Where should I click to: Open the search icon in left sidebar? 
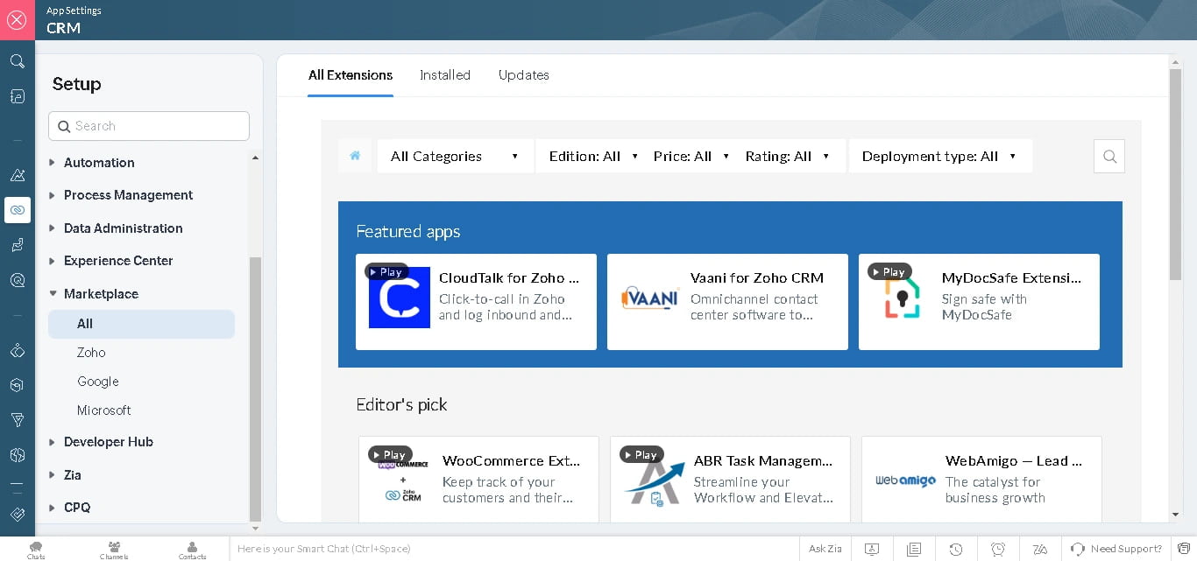click(17, 61)
